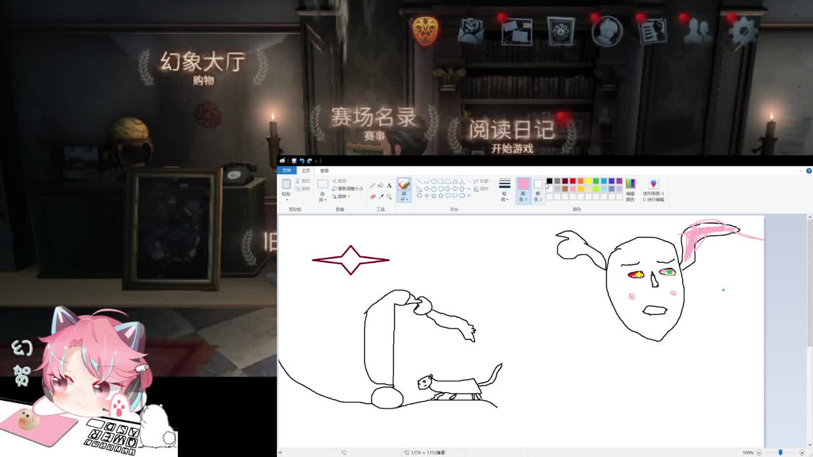Select Color 2 (颜色2) white box

click(x=538, y=190)
